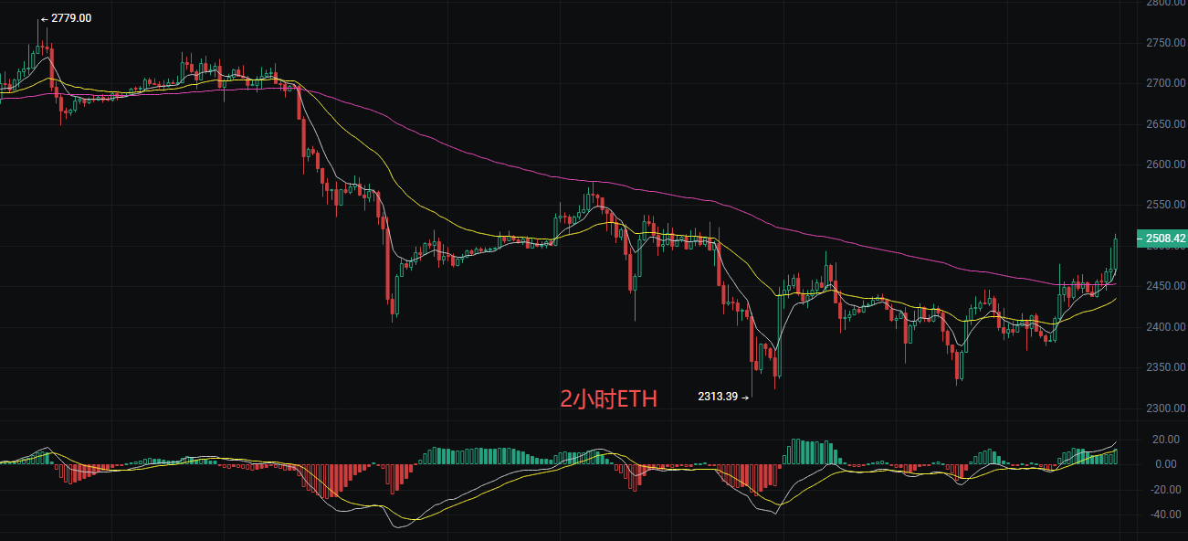Select the 2400.00 price axis label
The image size is (1188, 541).
click(x=1165, y=327)
